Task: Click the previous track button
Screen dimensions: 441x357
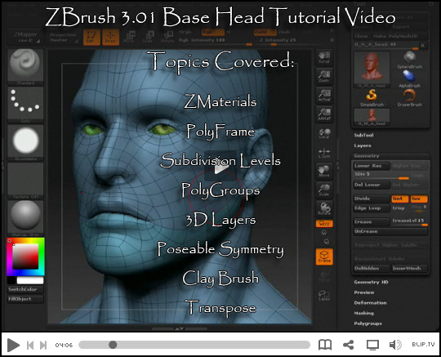Action: (x=30, y=346)
